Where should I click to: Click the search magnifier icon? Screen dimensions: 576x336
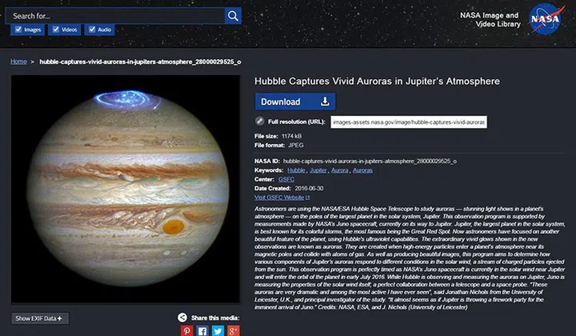pyautogui.click(x=233, y=15)
